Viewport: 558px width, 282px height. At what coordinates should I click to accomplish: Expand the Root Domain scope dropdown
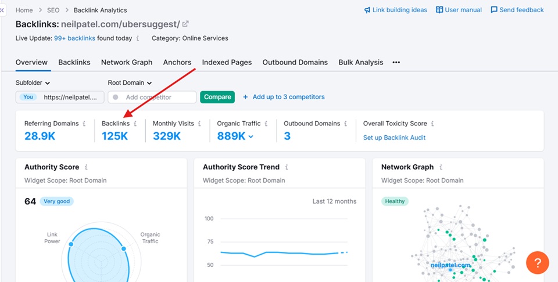tap(130, 83)
